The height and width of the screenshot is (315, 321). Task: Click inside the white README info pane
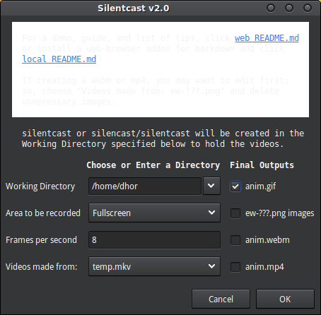pyautogui.click(x=160, y=69)
